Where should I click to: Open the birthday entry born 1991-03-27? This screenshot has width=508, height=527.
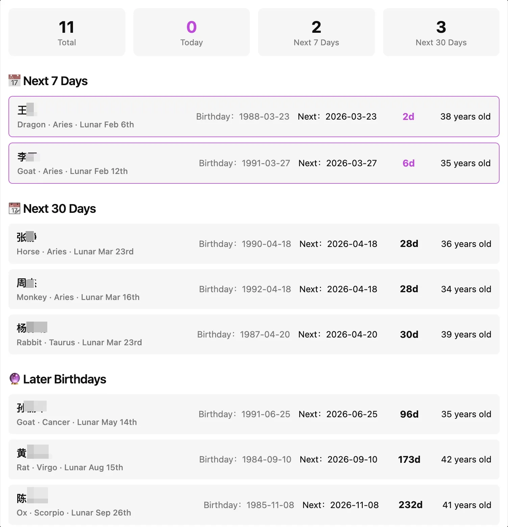point(254,163)
